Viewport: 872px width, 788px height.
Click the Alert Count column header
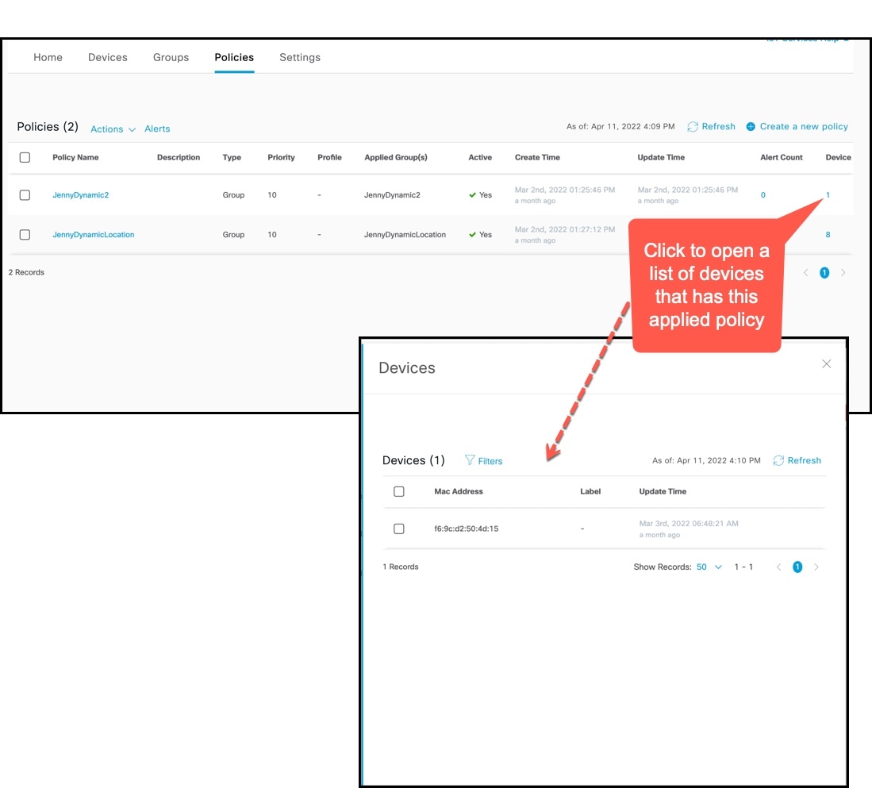[x=782, y=157]
